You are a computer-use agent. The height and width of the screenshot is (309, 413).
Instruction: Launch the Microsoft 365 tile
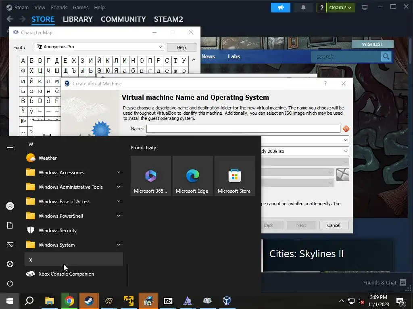(151, 176)
